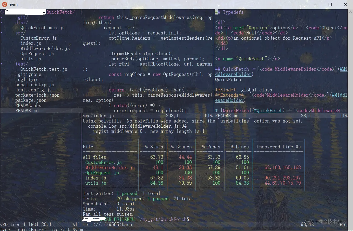The width and height of the screenshot is (353, 231).
Task: Click the 'error.request = req.clone();' line
Action: coord(150,111)
